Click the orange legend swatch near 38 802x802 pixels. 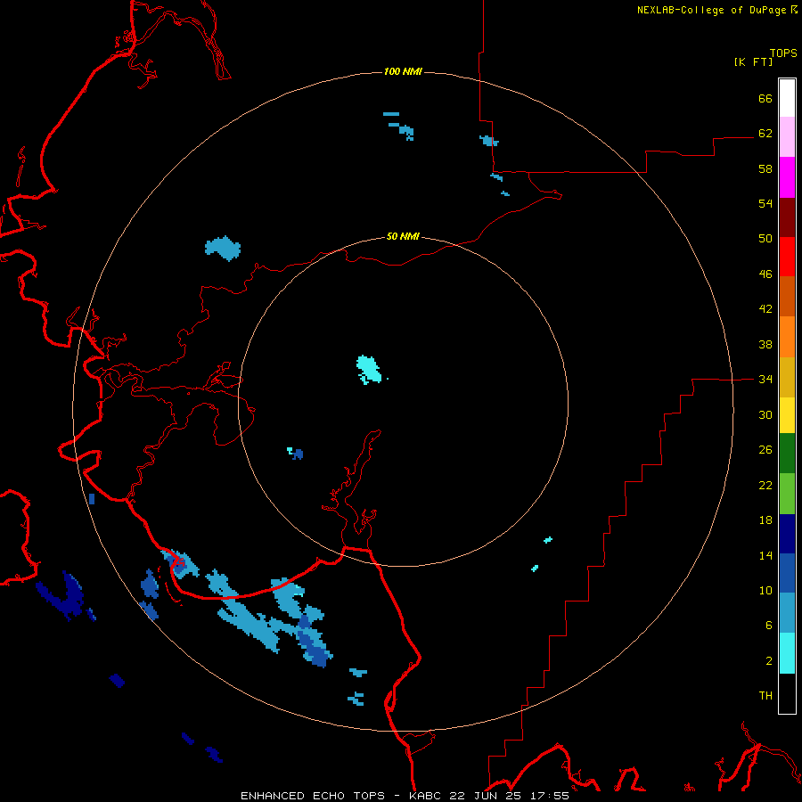point(787,337)
